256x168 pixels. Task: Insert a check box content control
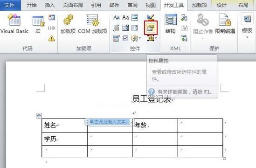click(x=125, y=38)
